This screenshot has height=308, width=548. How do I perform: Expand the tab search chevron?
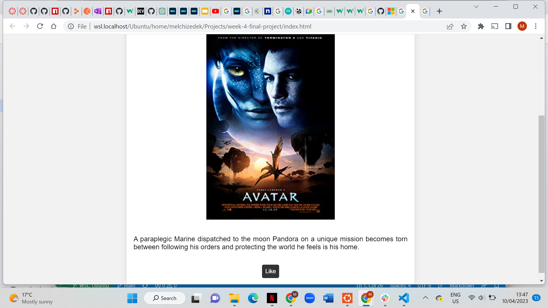click(x=476, y=7)
